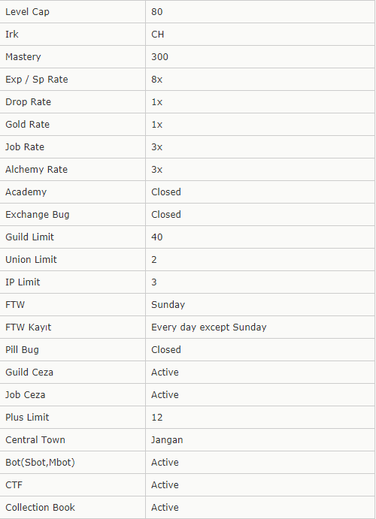Click the Alchemy Rate label
376x519 pixels.
[x=36, y=170]
